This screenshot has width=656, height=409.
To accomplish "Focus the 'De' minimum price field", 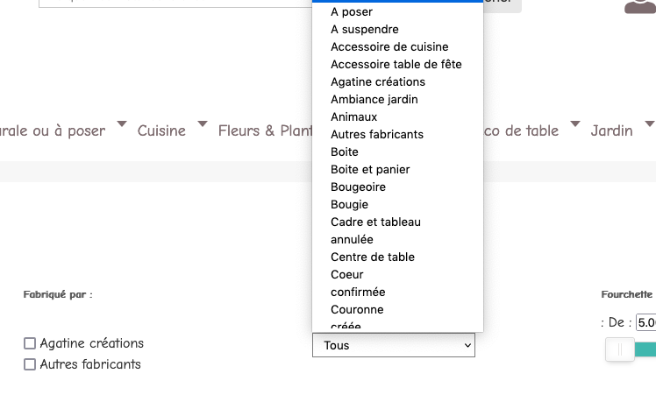I will 646,322.
